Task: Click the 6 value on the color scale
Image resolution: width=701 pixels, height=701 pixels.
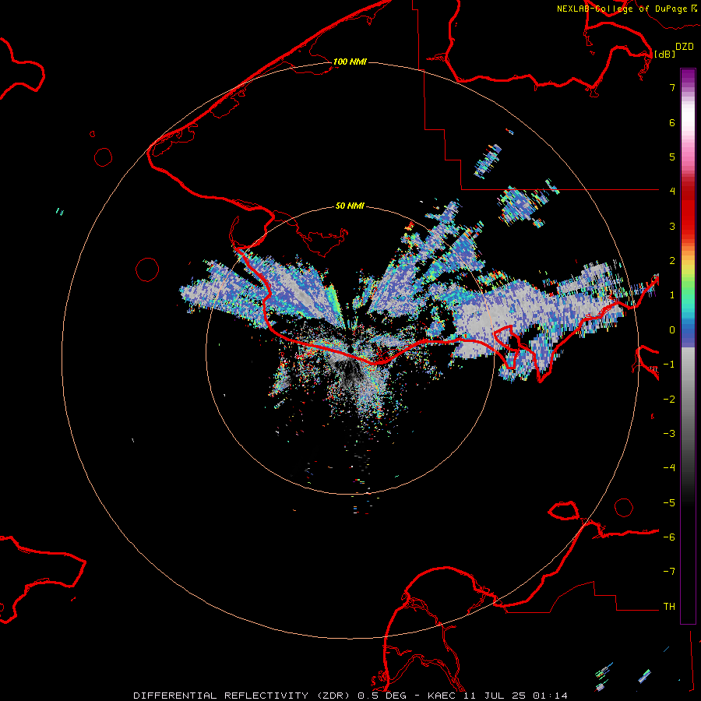Action: click(672, 122)
